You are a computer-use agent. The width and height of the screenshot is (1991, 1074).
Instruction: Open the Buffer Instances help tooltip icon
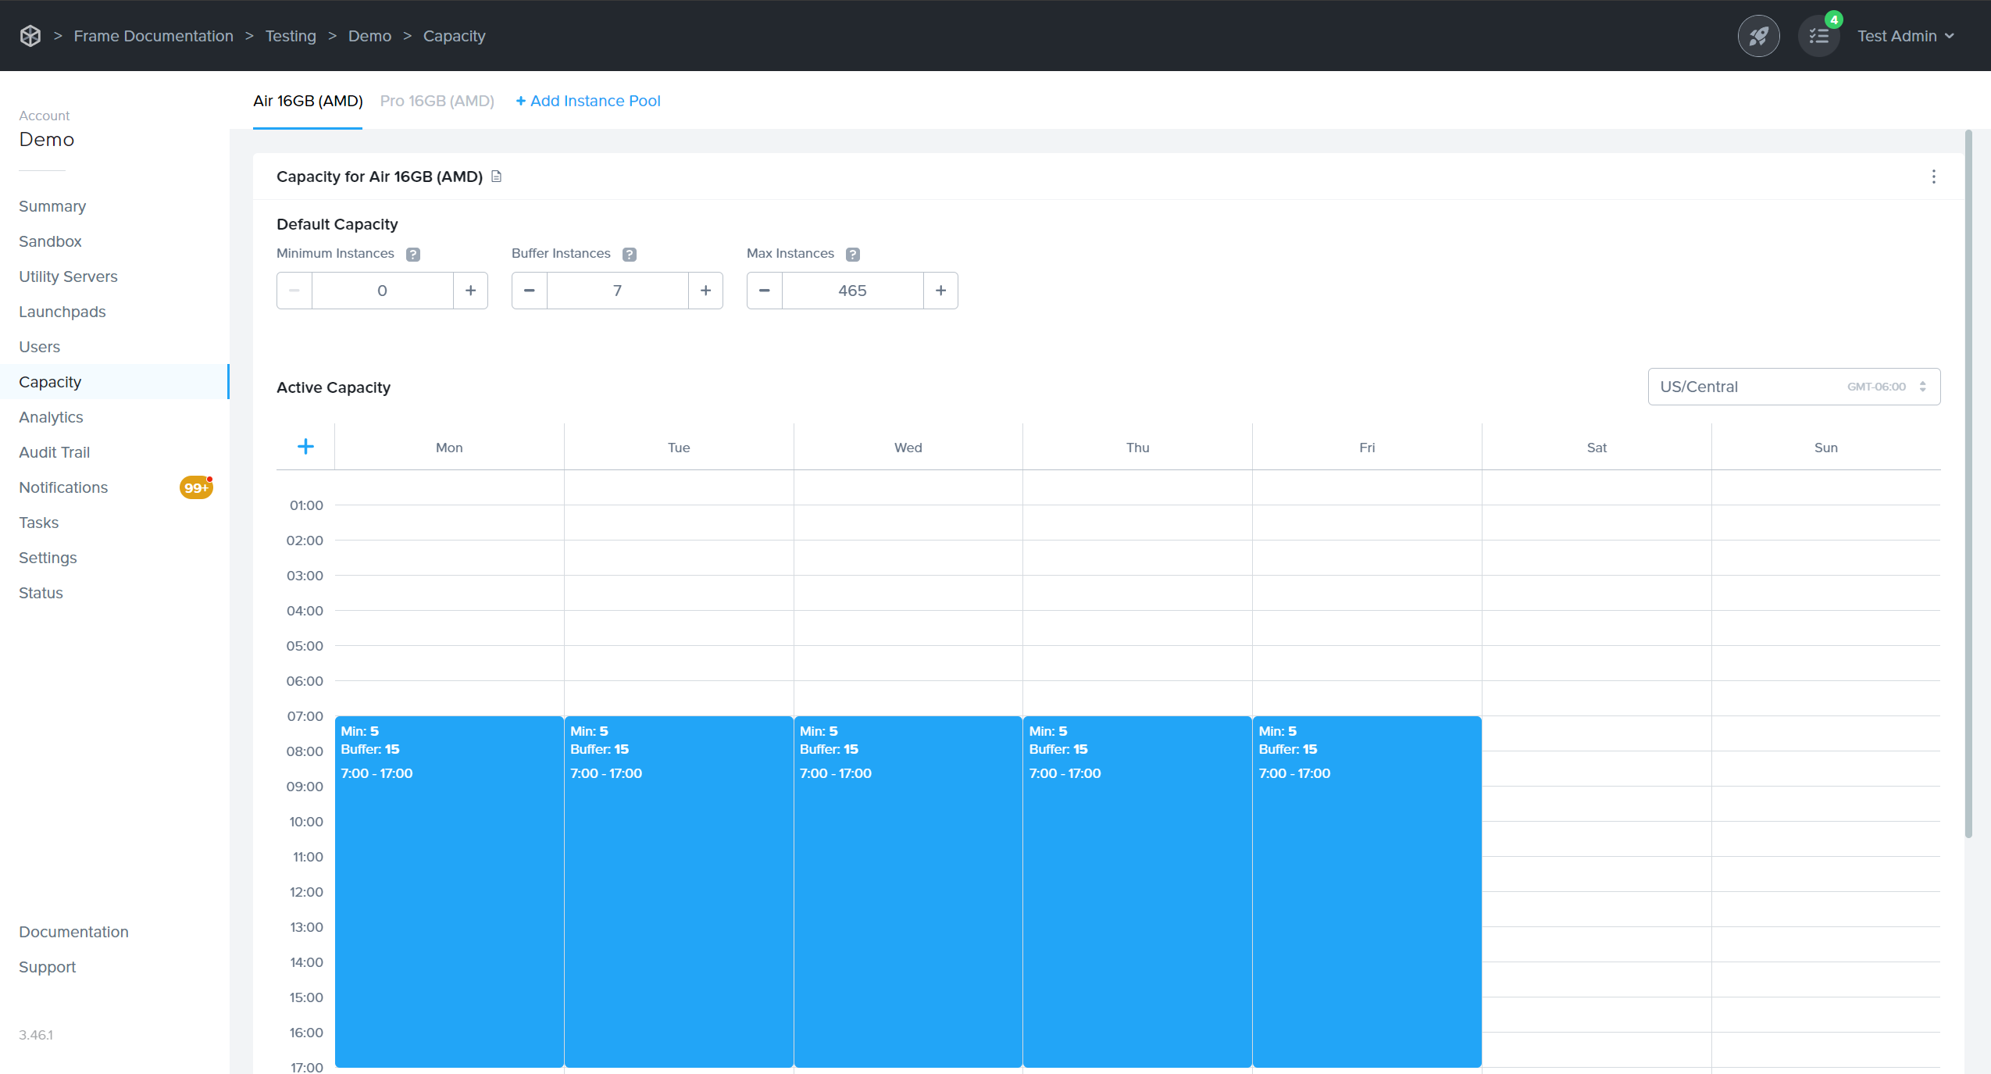(629, 254)
